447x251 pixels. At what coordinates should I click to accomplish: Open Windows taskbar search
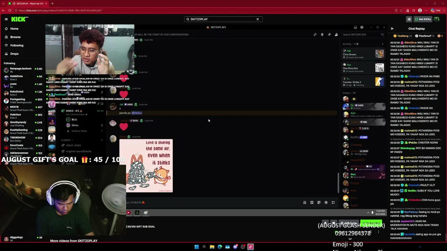tap(204, 247)
